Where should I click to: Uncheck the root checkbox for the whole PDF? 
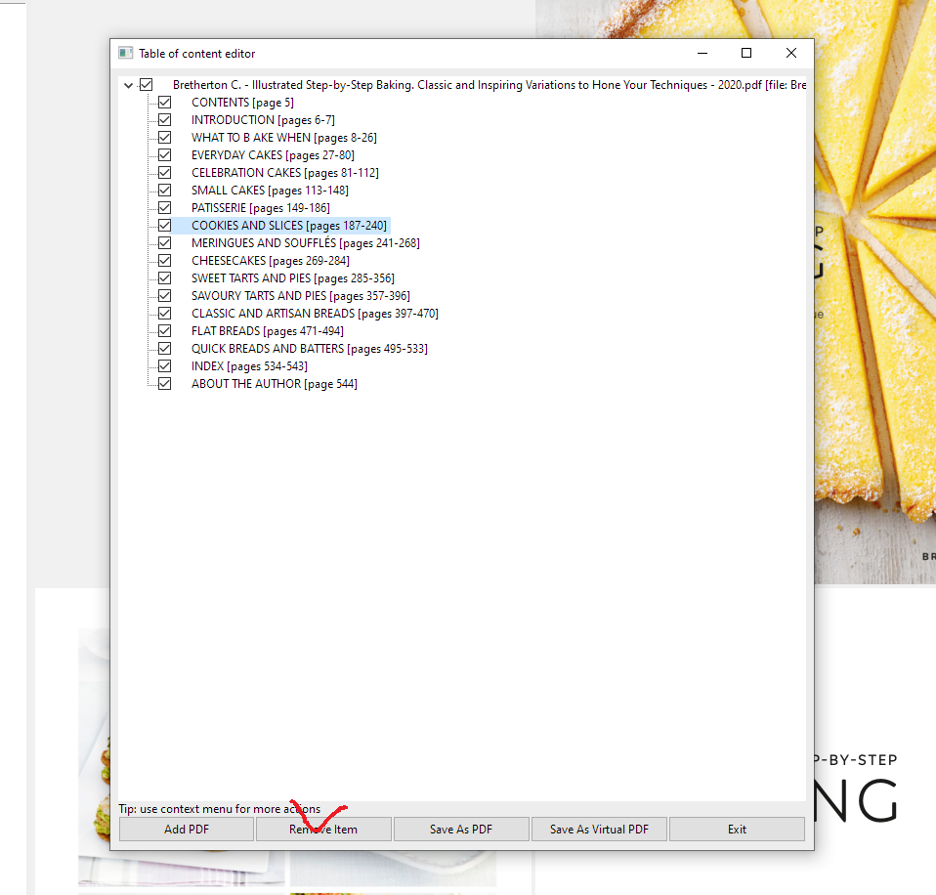(147, 85)
